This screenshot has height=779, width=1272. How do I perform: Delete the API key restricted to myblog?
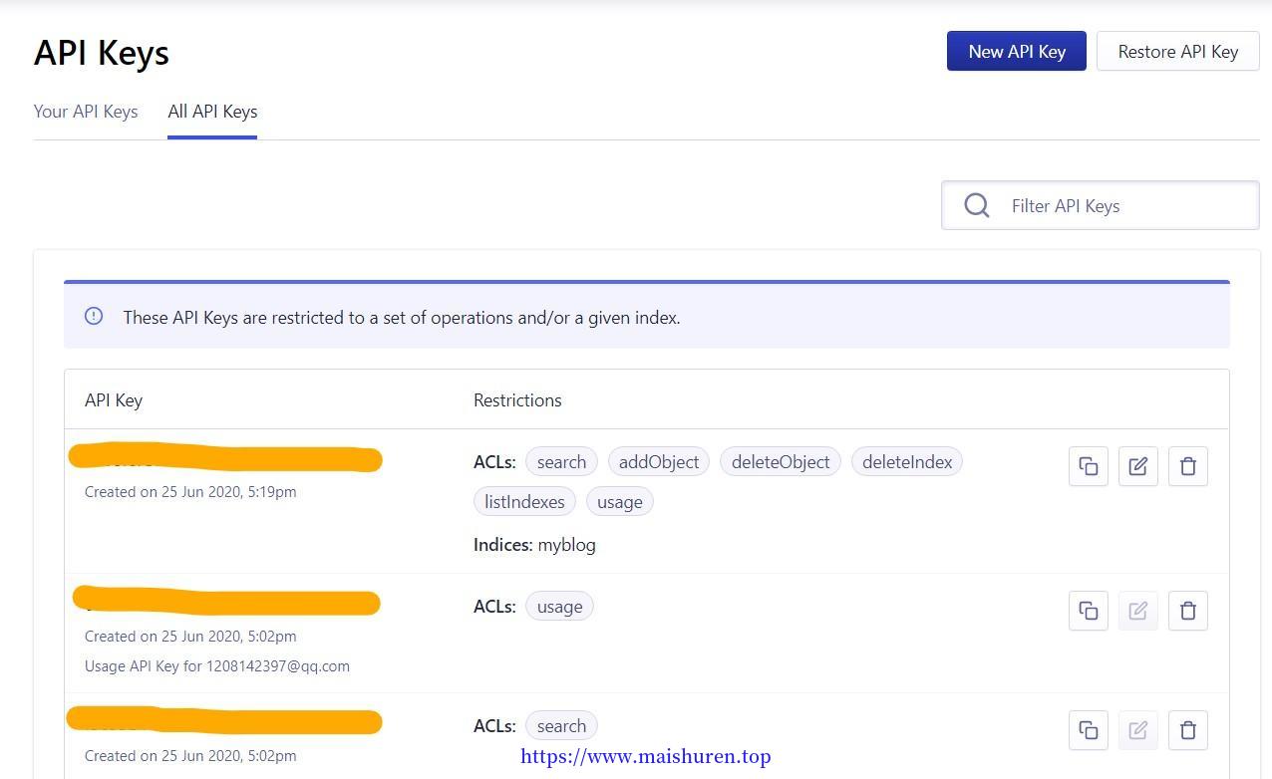pos(1188,466)
